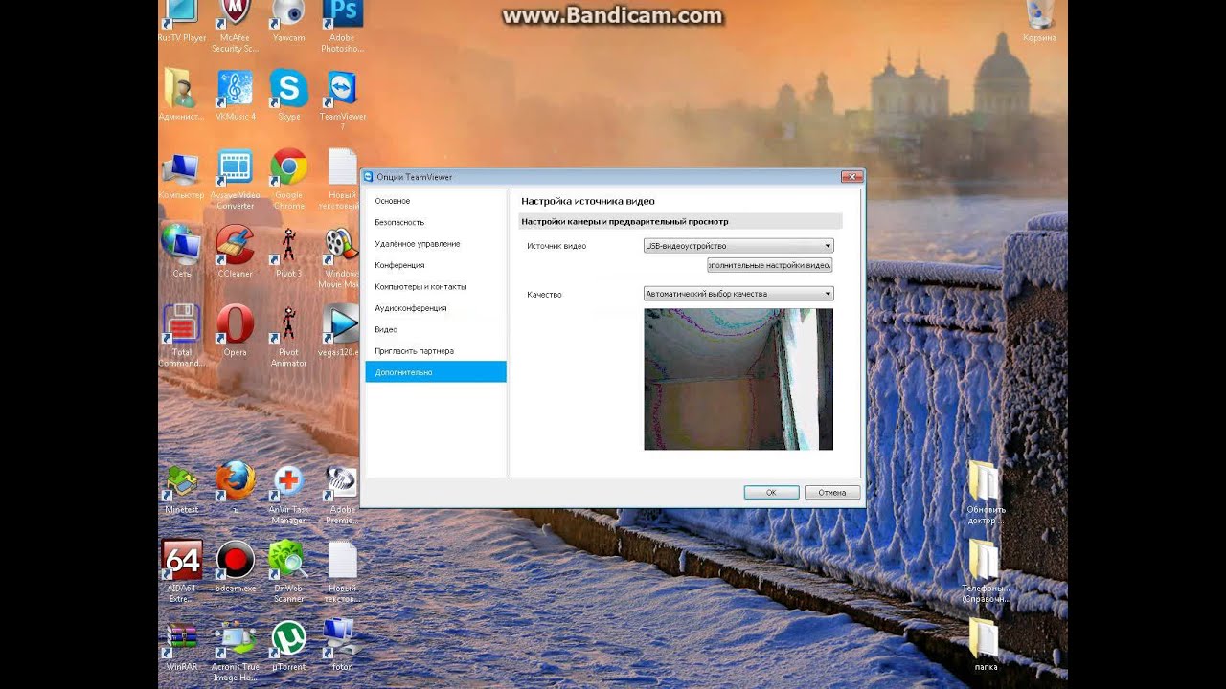This screenshot has width=1226, height=689.
Task: Open Adobe Photoshop desktop shortcut
Action: point(342,25)
